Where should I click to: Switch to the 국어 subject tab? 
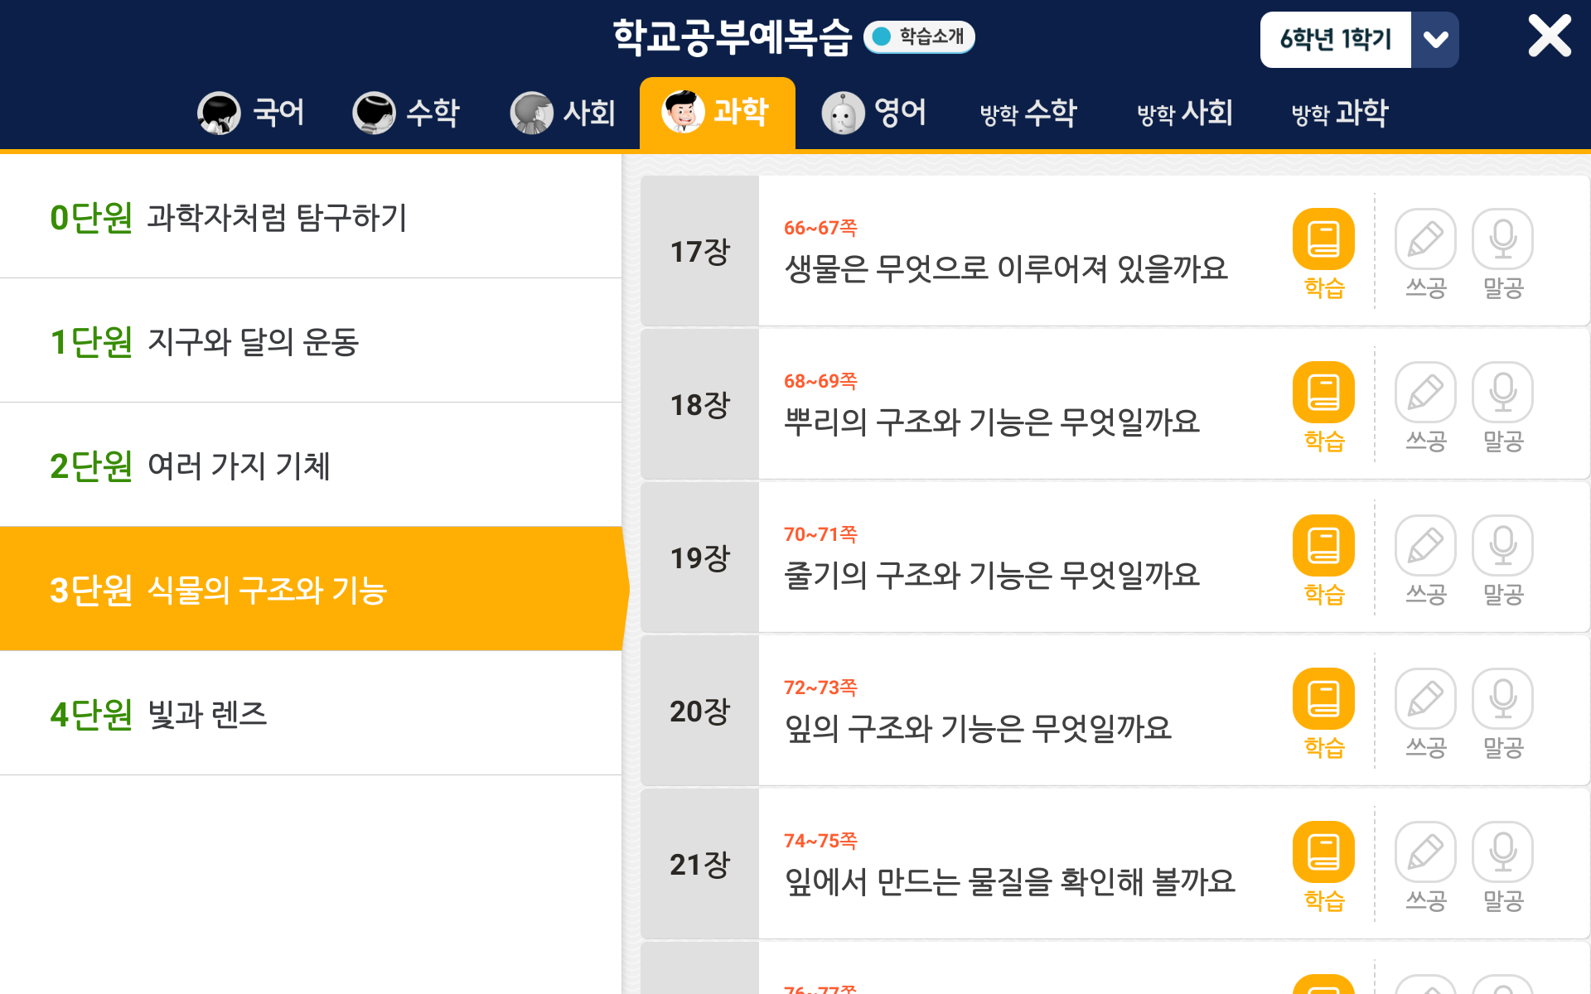(x=251, y=113)
